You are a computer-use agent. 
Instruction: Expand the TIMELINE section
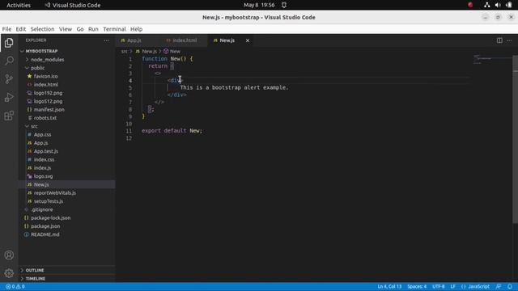(x=35, y=278)
